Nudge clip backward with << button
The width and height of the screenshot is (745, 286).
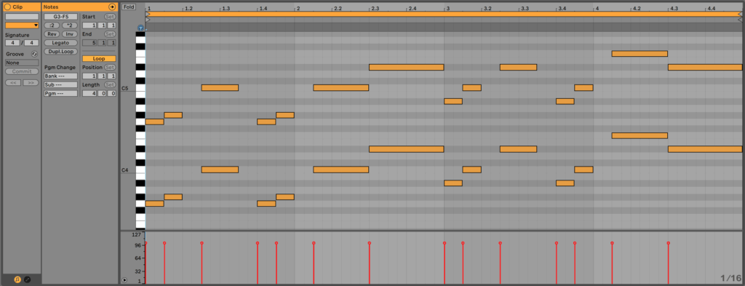pyautogui.click(x=13, y=83)
